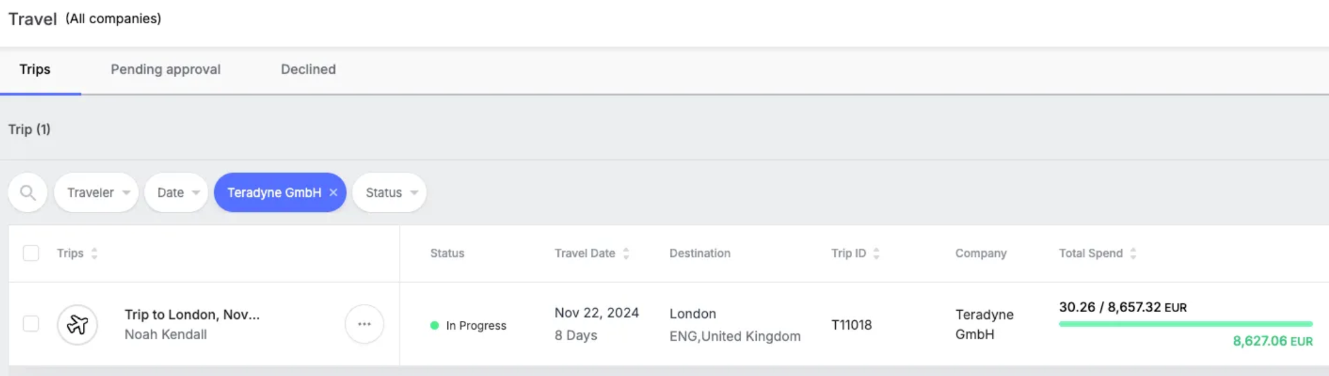Click the green spend progress bar
Viewport: 1329px width, 376px height.
1185,324
